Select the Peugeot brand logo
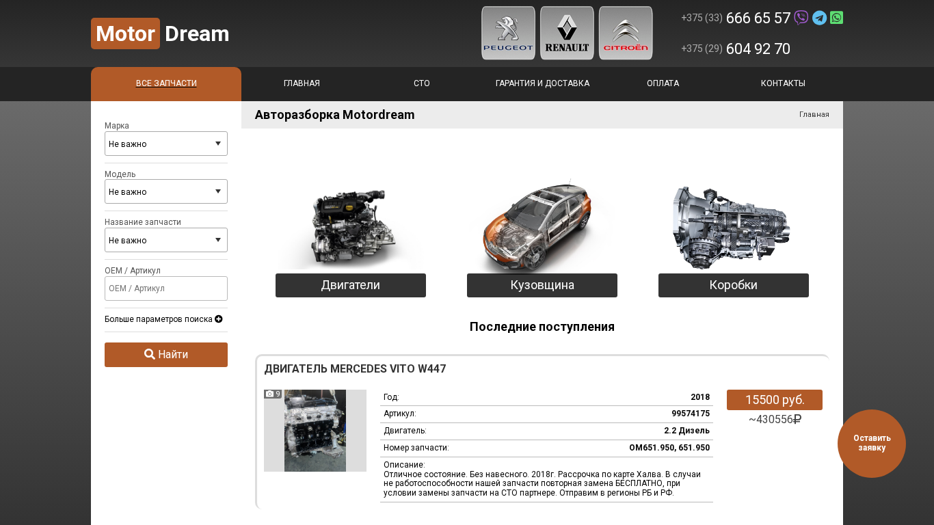The image size is (934, 525). pyautogui.click(x=508, y=33)
